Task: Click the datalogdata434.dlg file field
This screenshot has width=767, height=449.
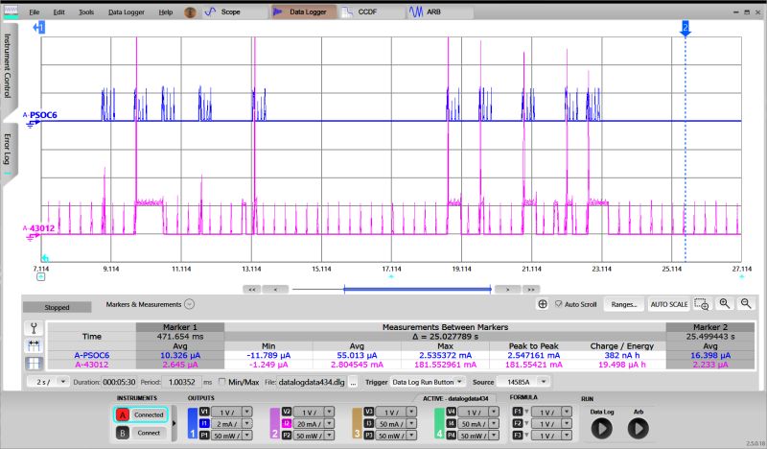Action: [x=312, y=382]
